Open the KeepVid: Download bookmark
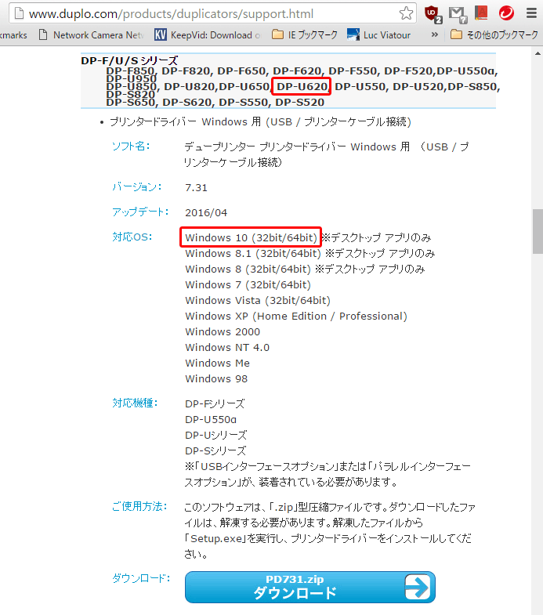Viewport: 543px width, 615px height. pyautogui.click(x=208, y=35)
